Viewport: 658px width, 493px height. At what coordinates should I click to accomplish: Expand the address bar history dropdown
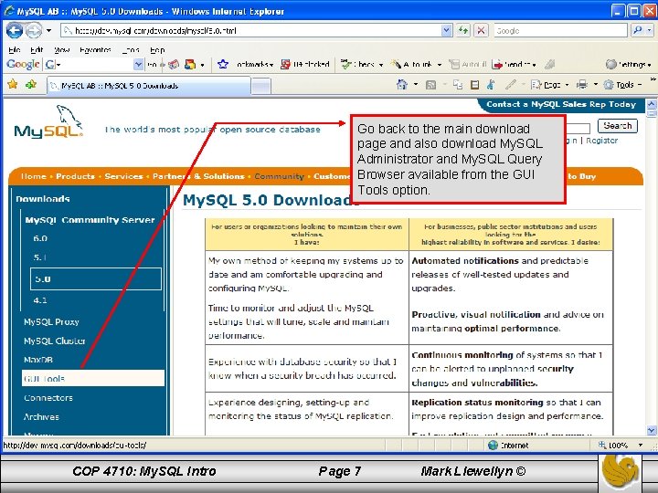[447, 31]
